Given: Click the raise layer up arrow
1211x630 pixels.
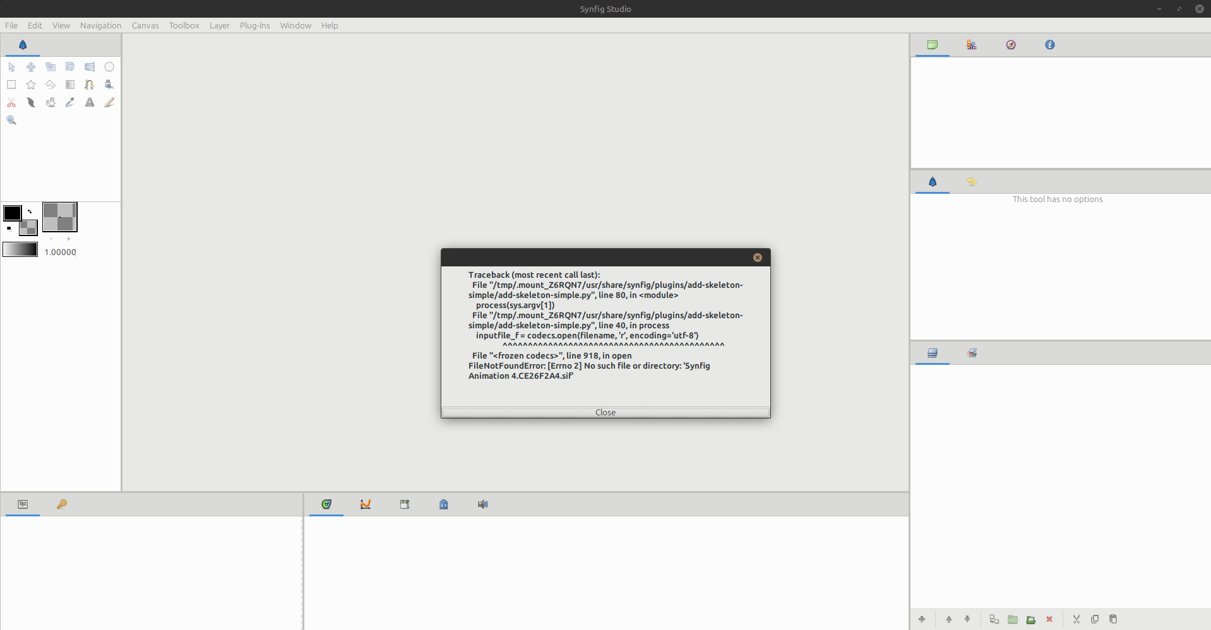Looking at the screenshot, I should [x=949, y=619].
